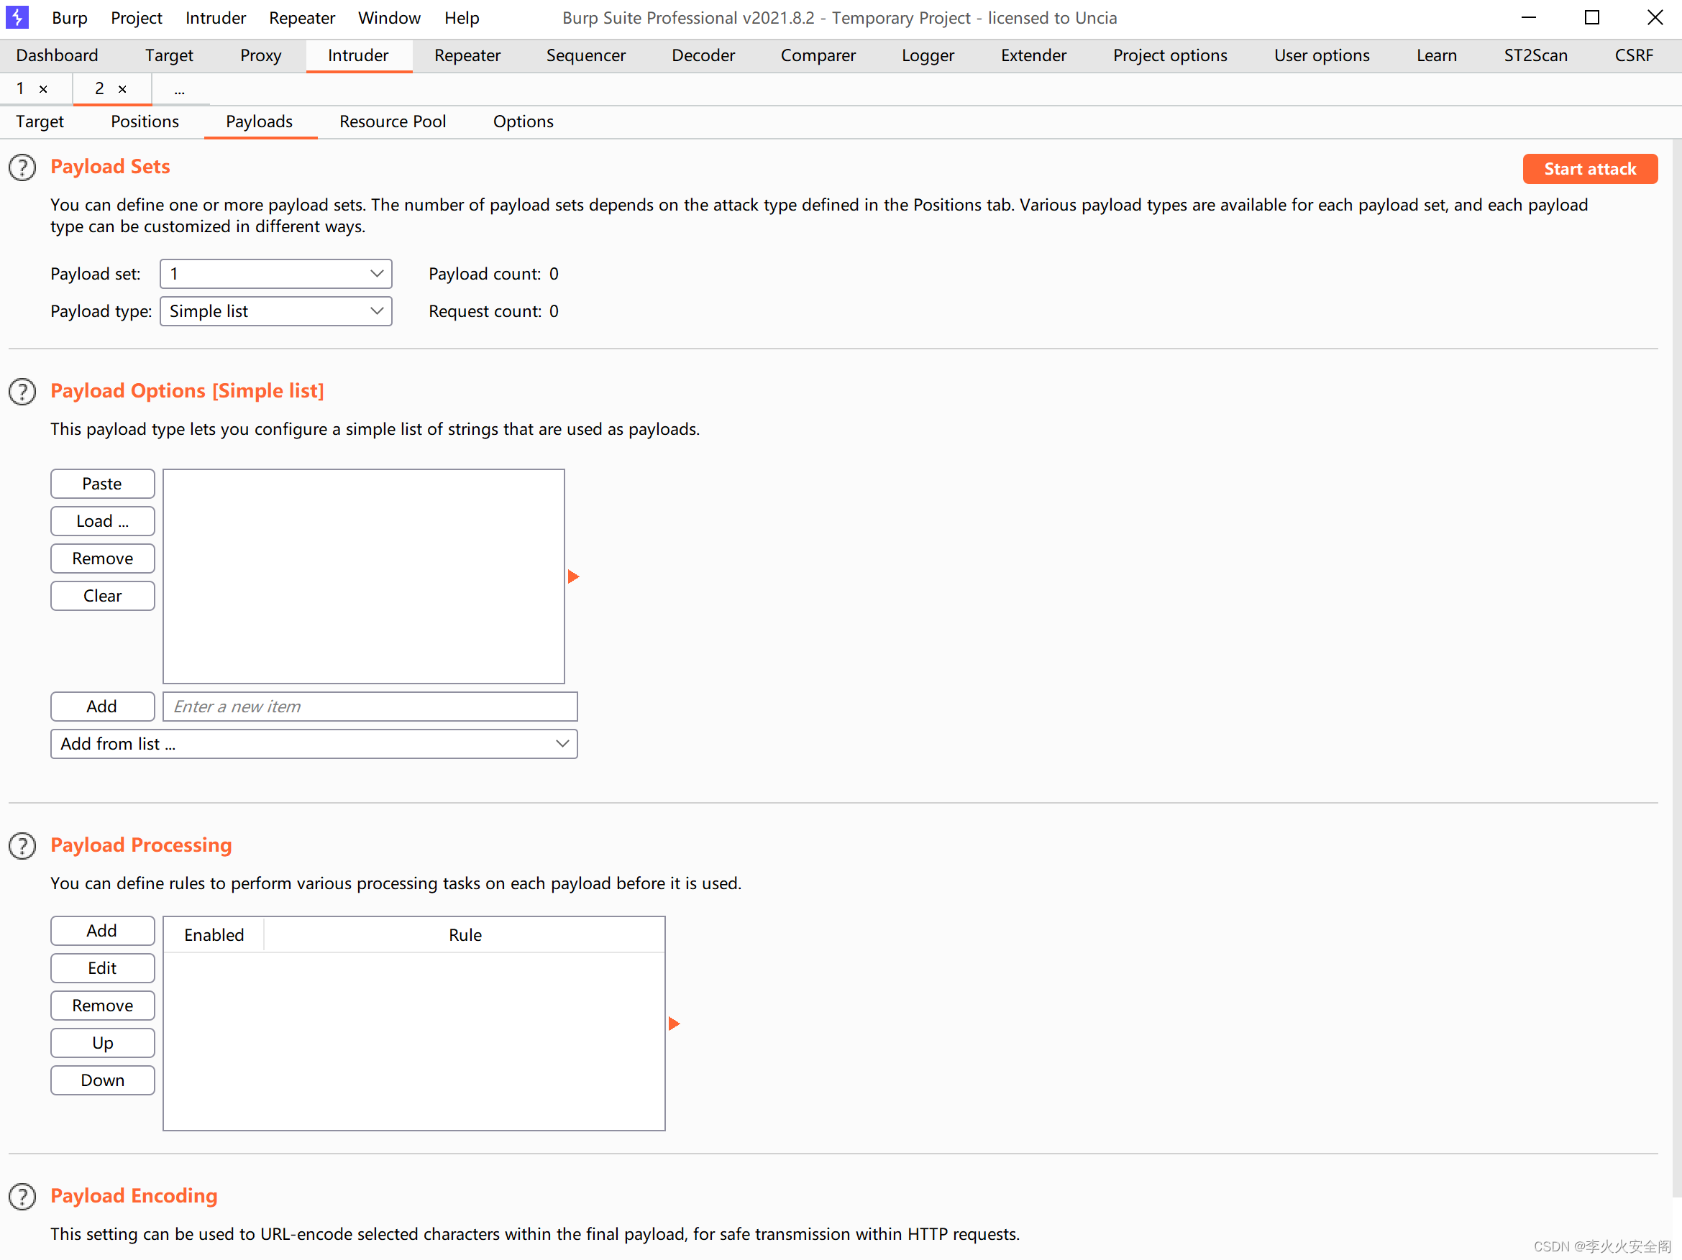Screen dimensions: 1682x1260
Task: Expand the Add from list dropdown
Action: (562, 744)
